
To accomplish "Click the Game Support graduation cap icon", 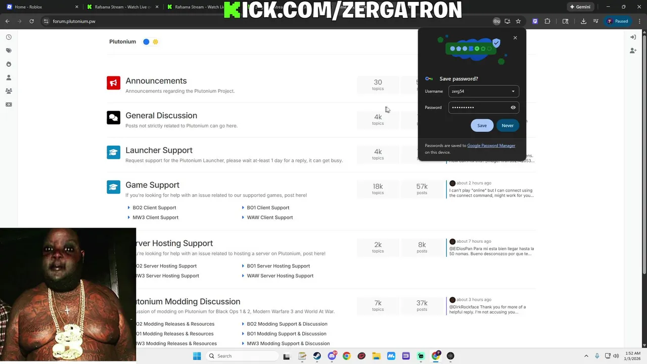I will tap(113, 187).
